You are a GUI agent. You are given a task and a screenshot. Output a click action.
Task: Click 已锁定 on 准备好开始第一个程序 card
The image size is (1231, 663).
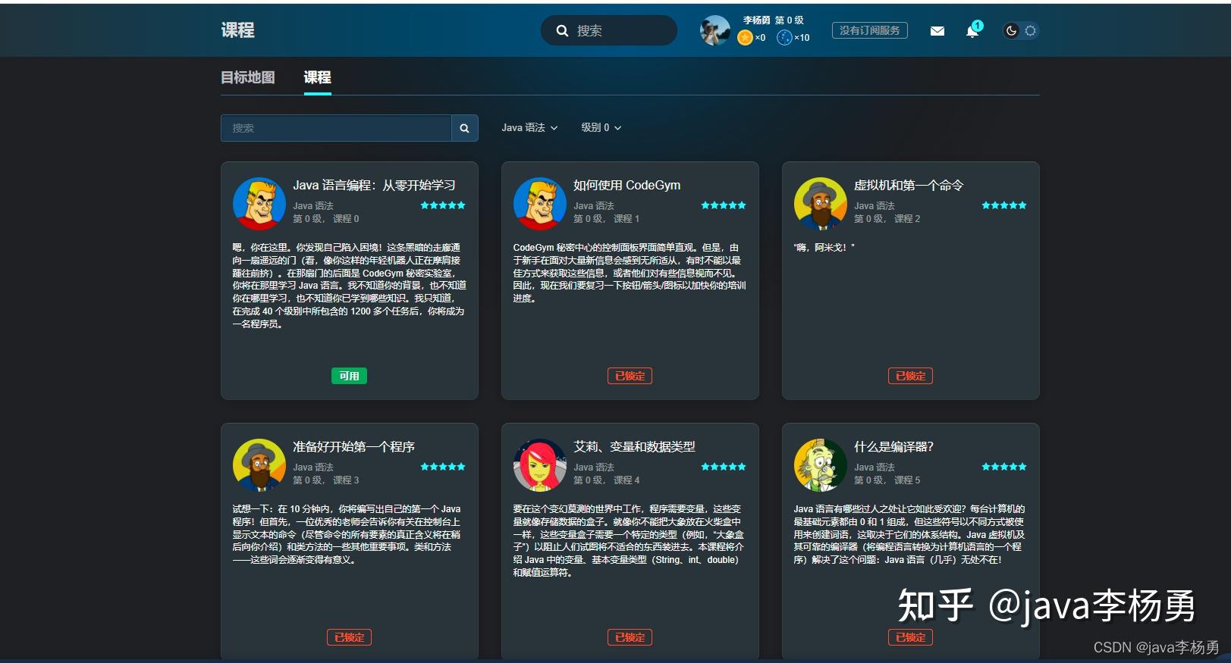349,637
